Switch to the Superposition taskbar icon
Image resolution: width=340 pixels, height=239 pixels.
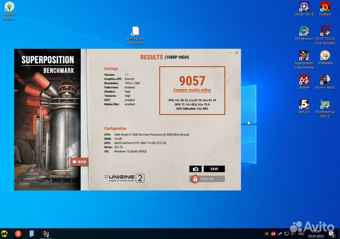point(46,234)
